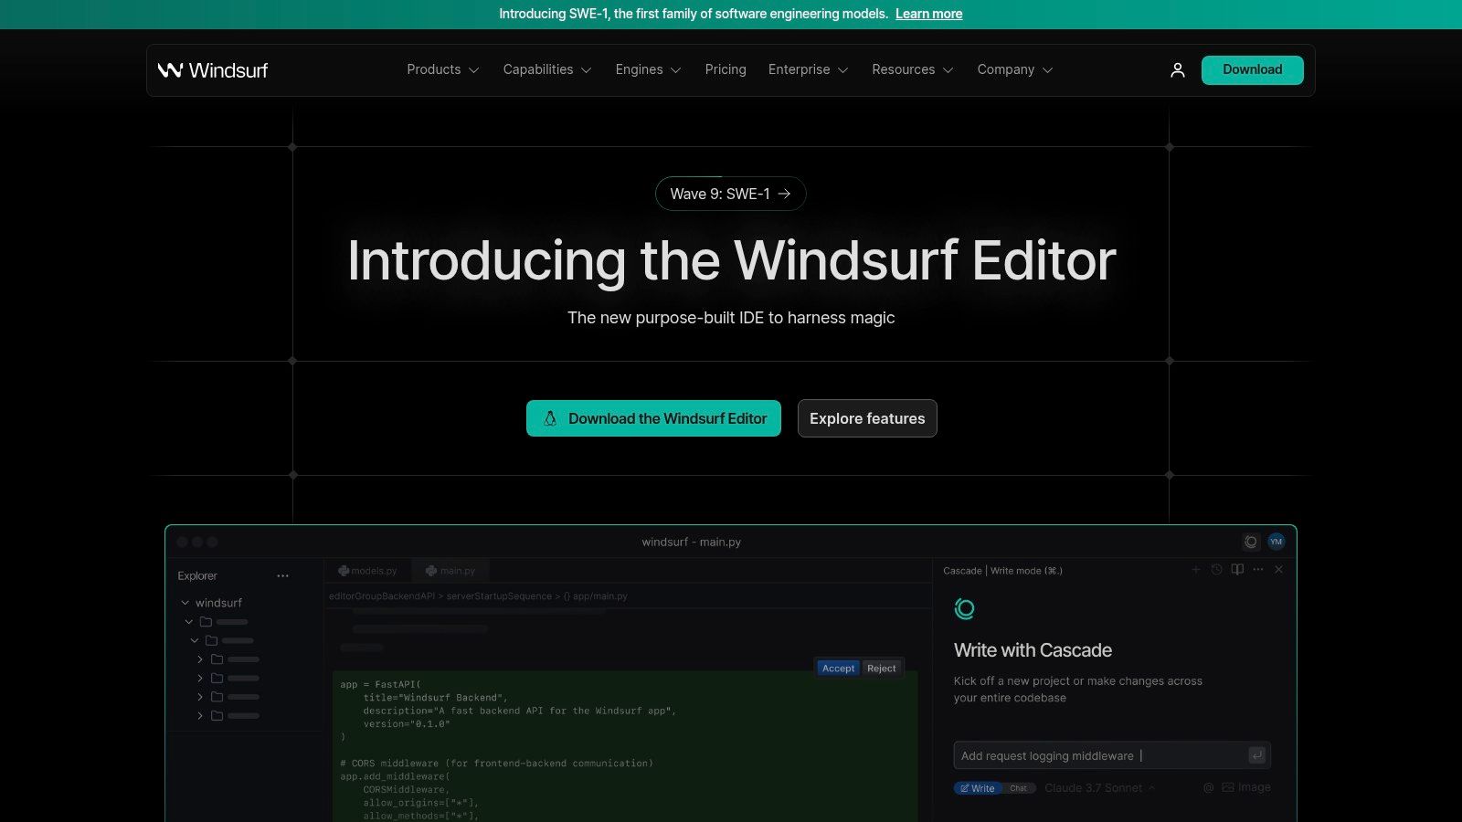Viewport: 1462px width, 822px height.
Task: Click the 'windsurf - main.py' window title
Action: click(691, 542)
